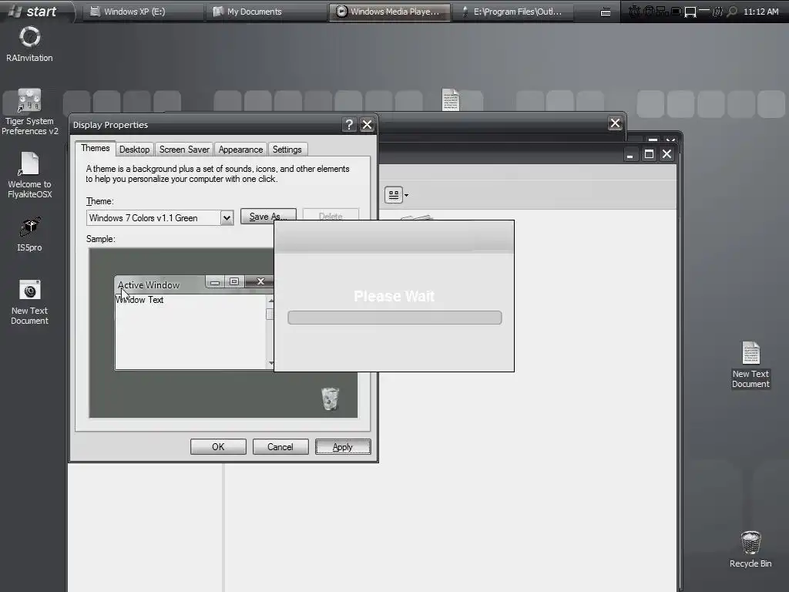Close the Display Properties dialog

point(368,124)
